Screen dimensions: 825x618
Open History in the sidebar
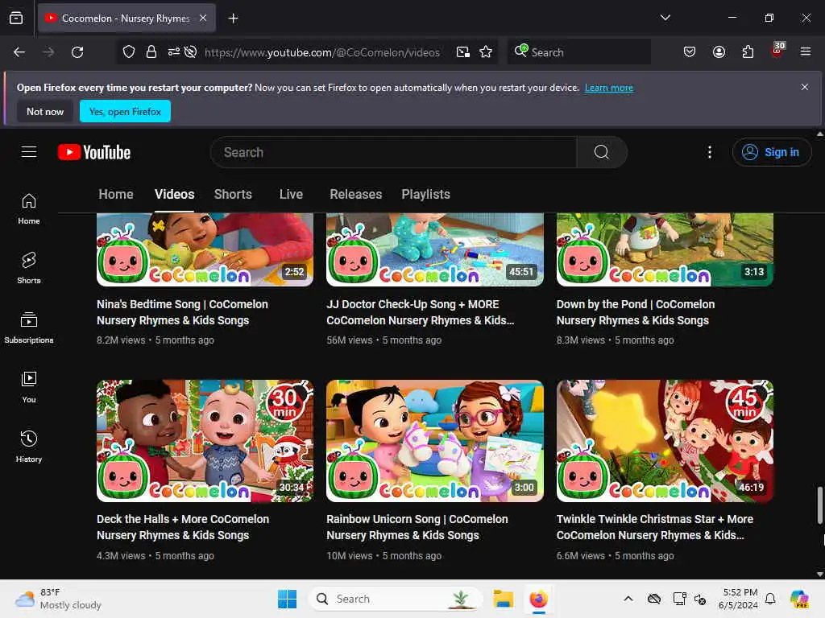click(x=29, y=447)
